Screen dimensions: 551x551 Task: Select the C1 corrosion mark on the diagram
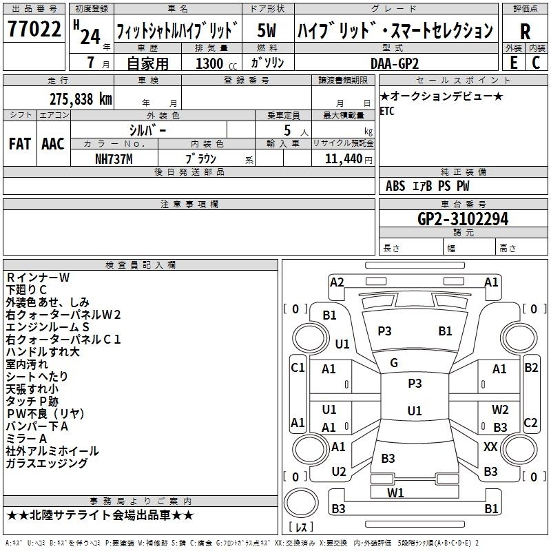(x=298, y=368)
